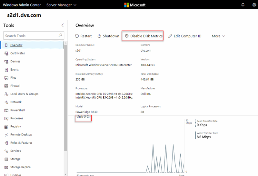Screen dimensions: 258x176
Task: Collapse the Tools panel with chevron
Action: pyautogui.click(x=63, y=25)
